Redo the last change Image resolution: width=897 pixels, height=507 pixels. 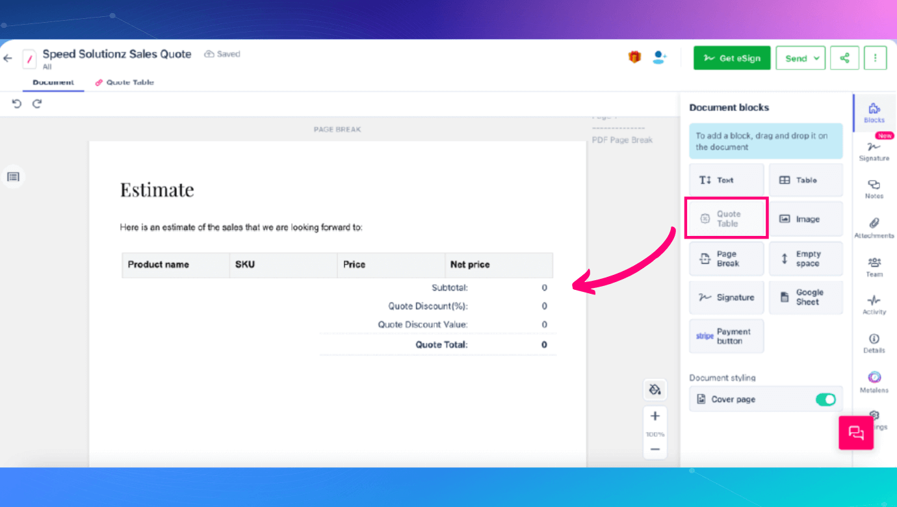coord(37,104)
